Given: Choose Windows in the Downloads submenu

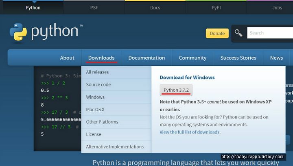Looking at the screenshot, I should [116, 97].
